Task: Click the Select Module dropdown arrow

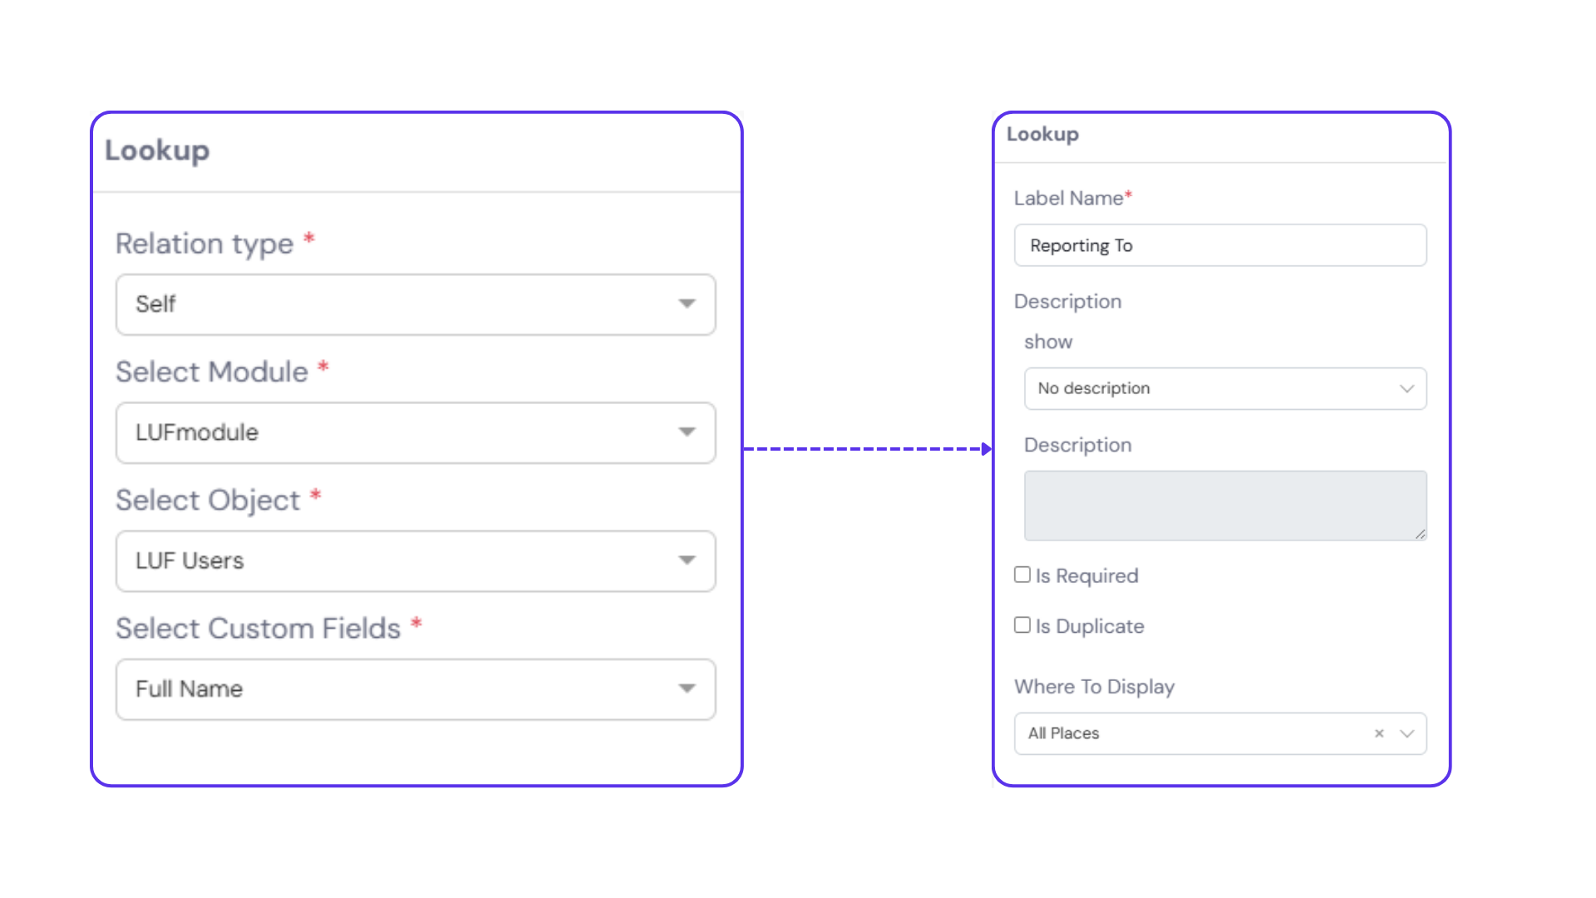Action: click(687, 432)
